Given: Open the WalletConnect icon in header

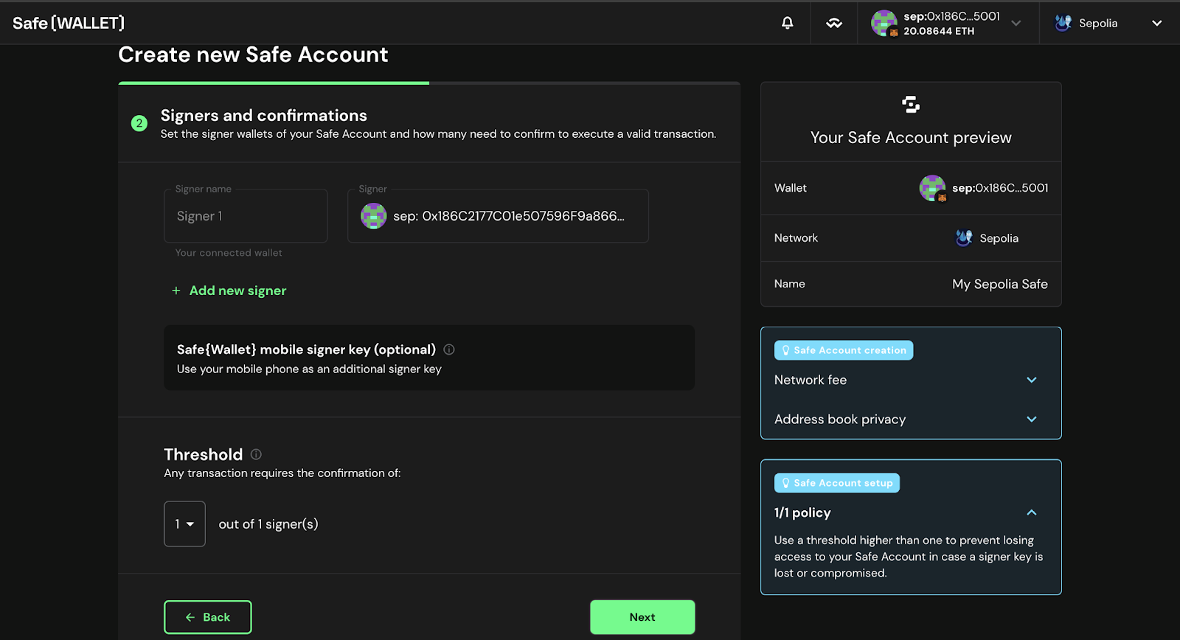Looking at the screenshot, I should coord(833,23).
